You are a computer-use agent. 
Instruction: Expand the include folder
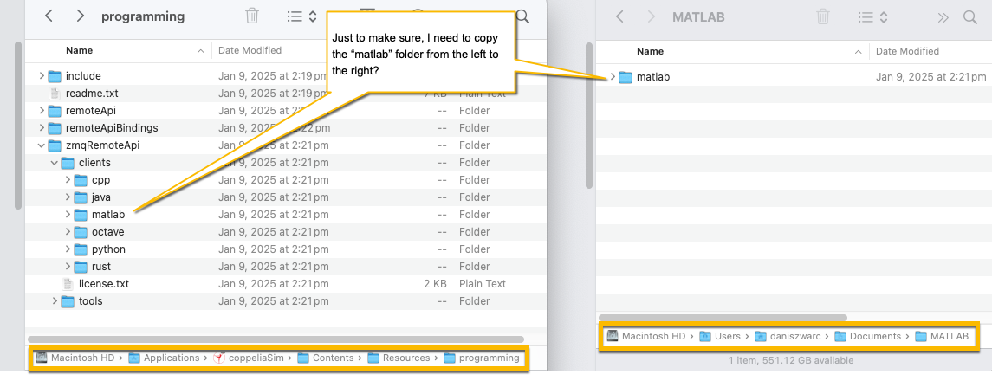pyautogui.click(x=42, y=76)
